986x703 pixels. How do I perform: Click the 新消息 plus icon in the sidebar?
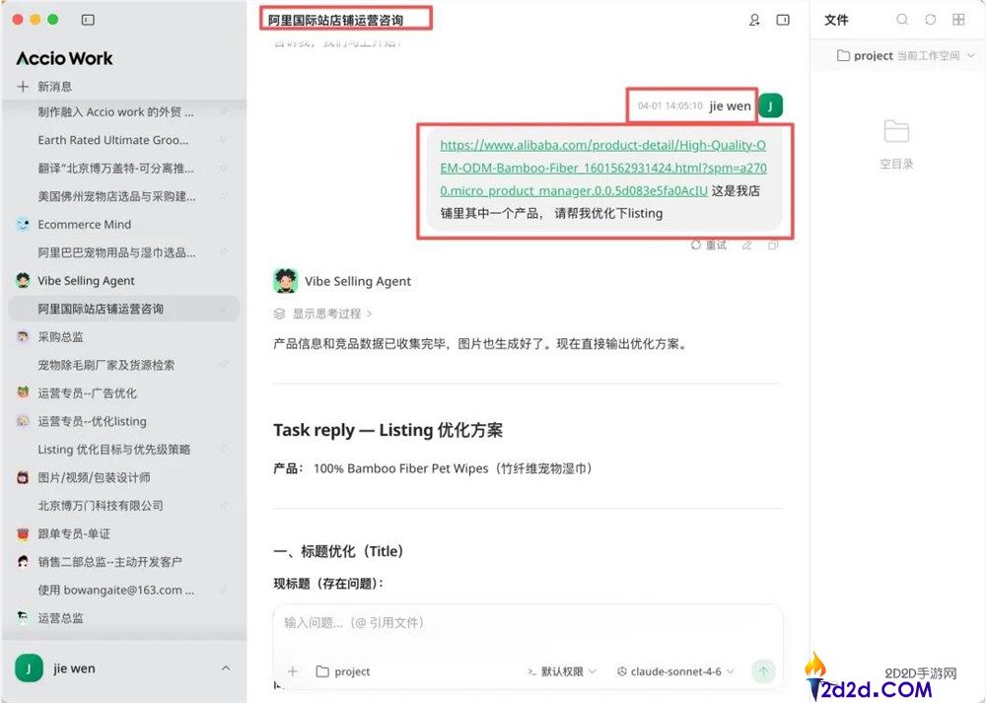21,87
